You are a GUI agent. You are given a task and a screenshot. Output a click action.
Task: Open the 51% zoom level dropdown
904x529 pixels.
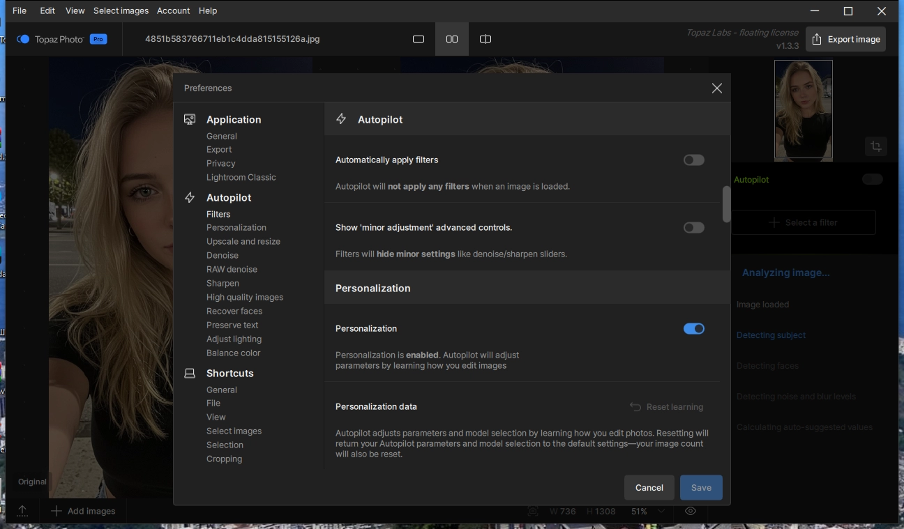click(661, 511)
